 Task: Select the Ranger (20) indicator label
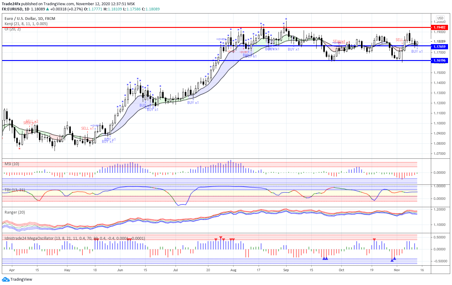click(x=15, y=212)
